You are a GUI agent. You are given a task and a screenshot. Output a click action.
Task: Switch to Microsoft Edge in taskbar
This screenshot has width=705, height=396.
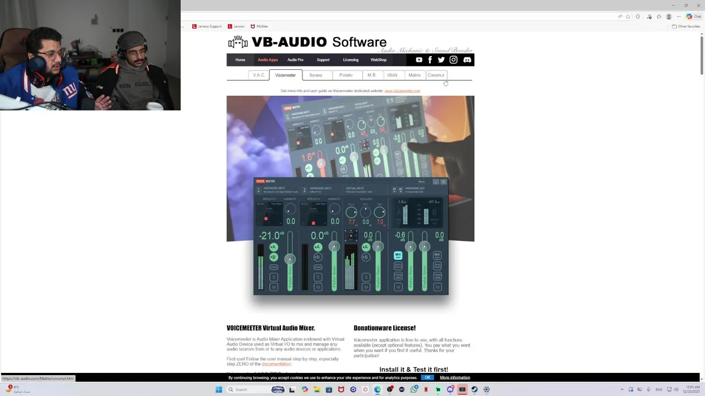click(x=377, y=389)
